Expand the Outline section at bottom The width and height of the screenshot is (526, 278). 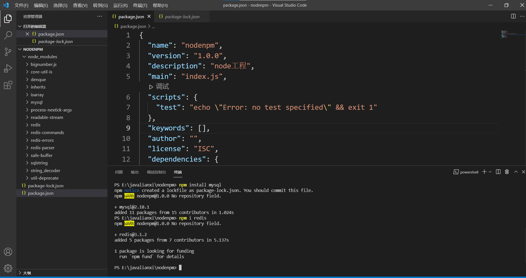click(x=20, y=273)
